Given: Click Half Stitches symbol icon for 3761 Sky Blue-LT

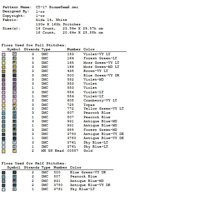Looking at the screenshot, I should 15,189.
